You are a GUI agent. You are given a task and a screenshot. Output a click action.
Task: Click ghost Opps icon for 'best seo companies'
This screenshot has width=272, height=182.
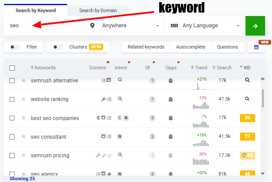pyautogui.click(x=171, y=118)
